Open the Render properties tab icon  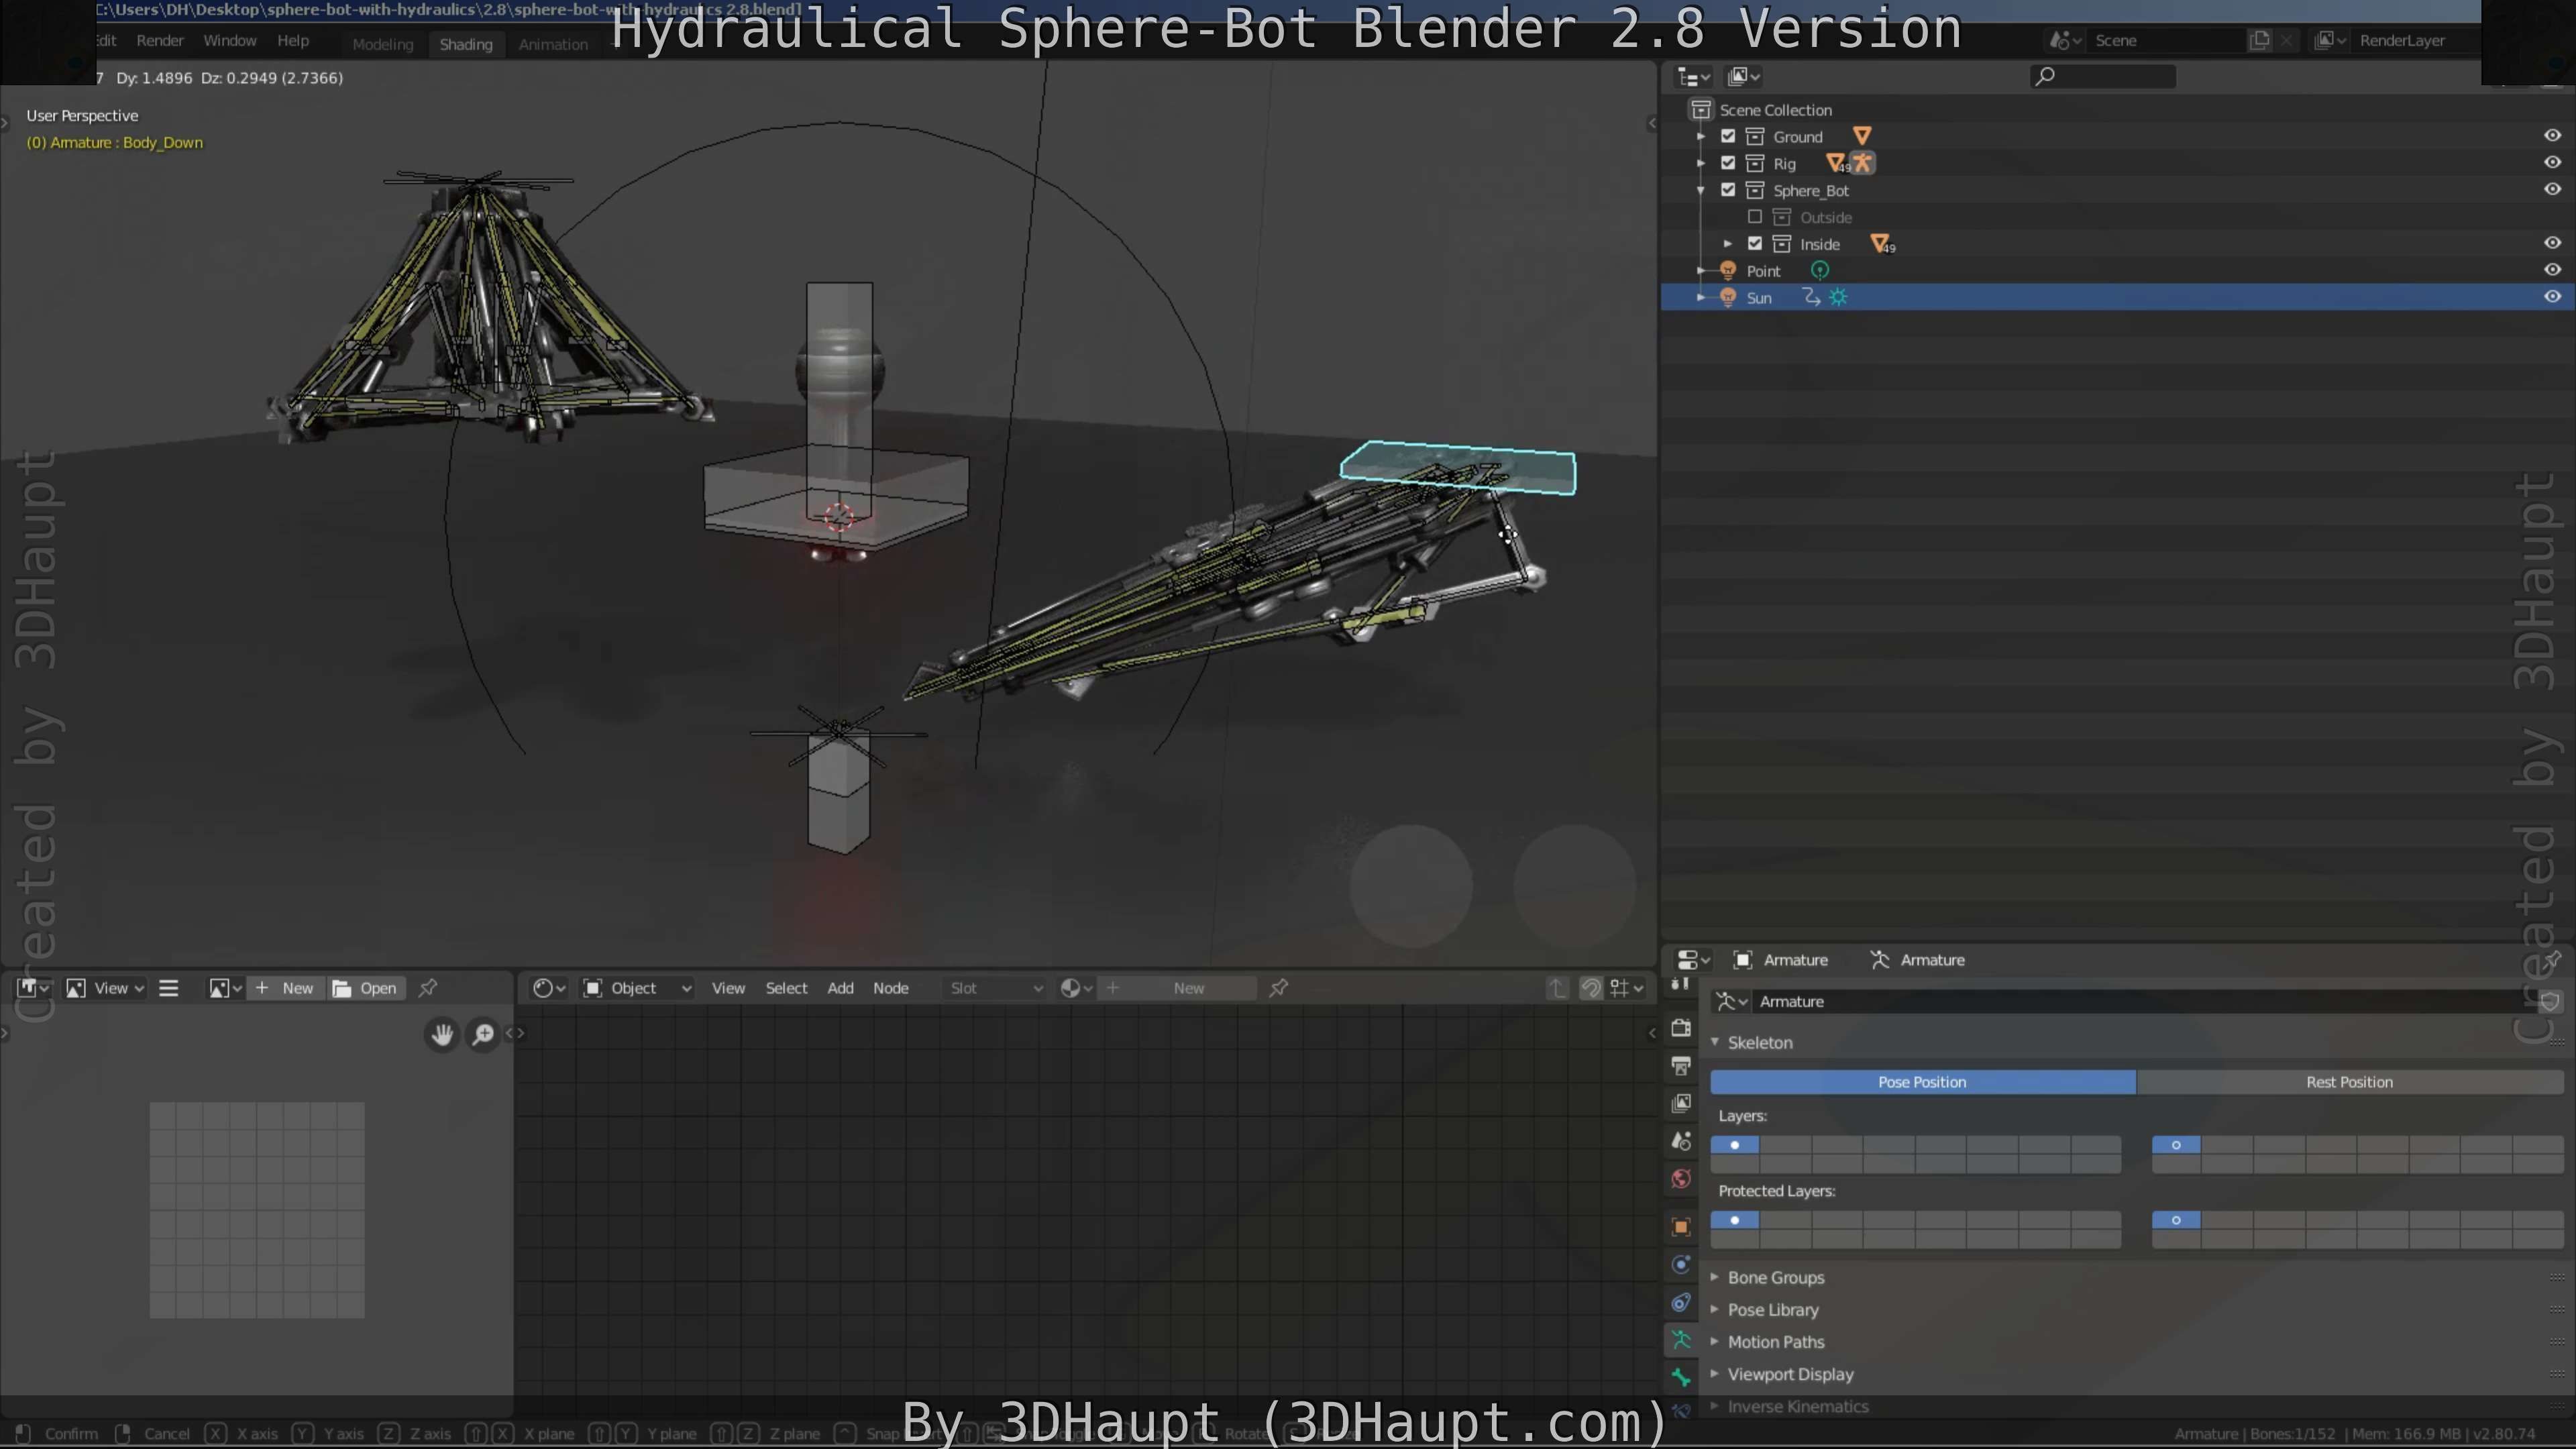point(1681,1027)
